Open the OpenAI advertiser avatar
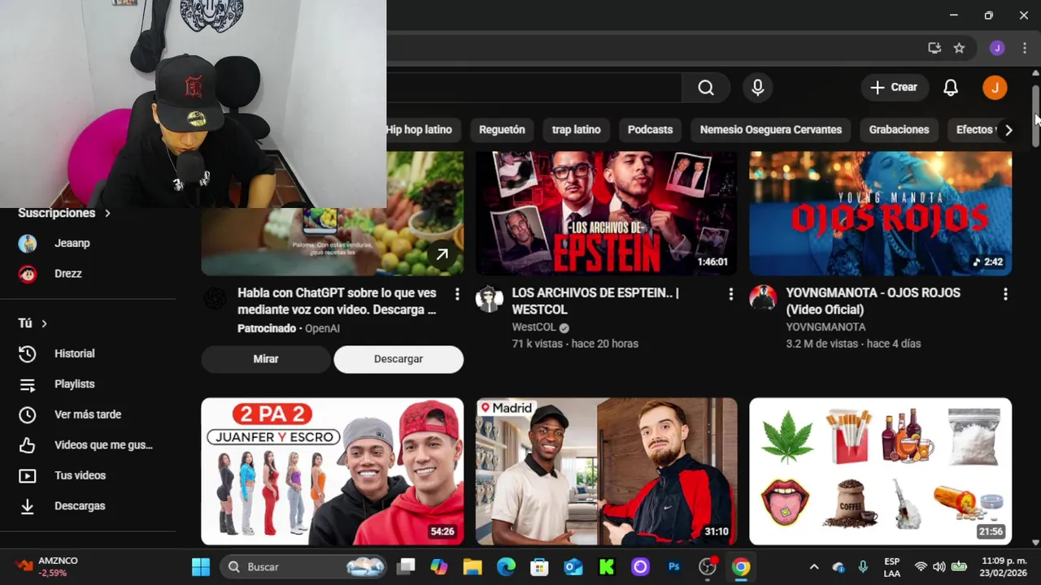The width and height of the screenshot is (1041, 585). point(215,298)
